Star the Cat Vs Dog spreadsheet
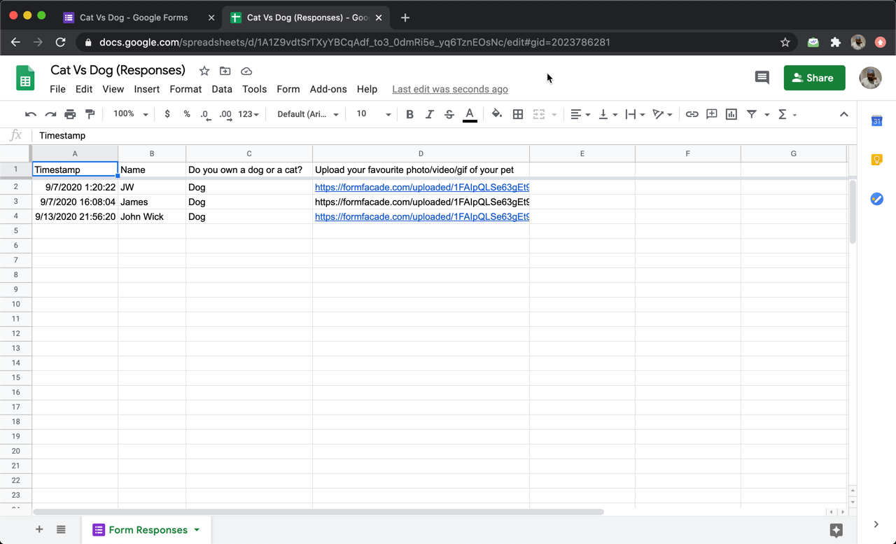896x544 pixels. pos(204,71)
